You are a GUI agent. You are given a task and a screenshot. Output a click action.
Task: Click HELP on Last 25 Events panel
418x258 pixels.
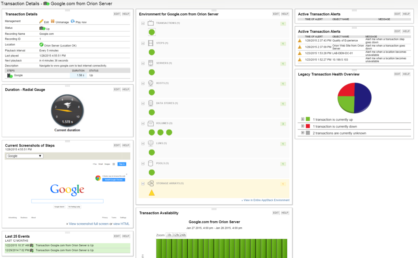point(126,236)
